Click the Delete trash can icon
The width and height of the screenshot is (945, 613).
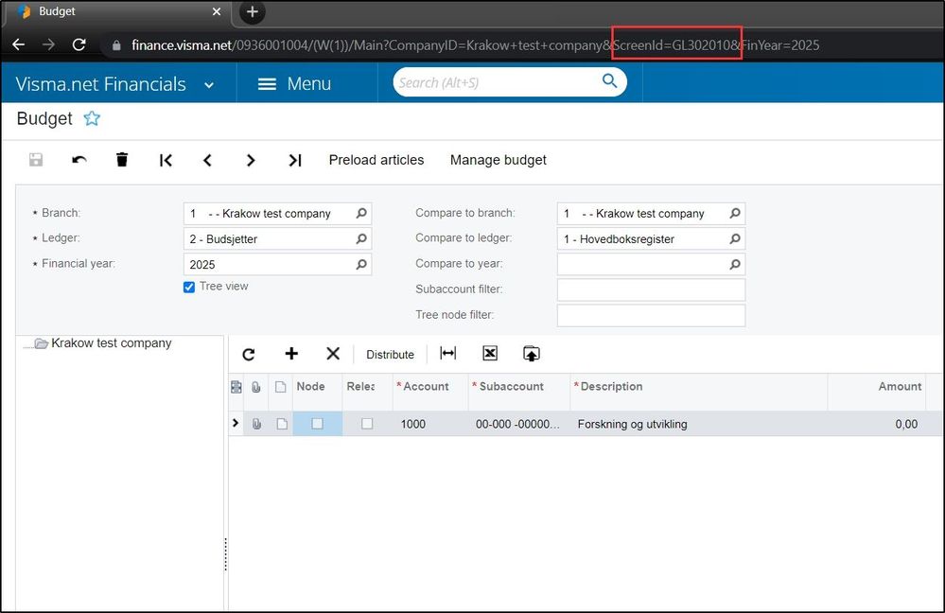[x=122, y=160]
